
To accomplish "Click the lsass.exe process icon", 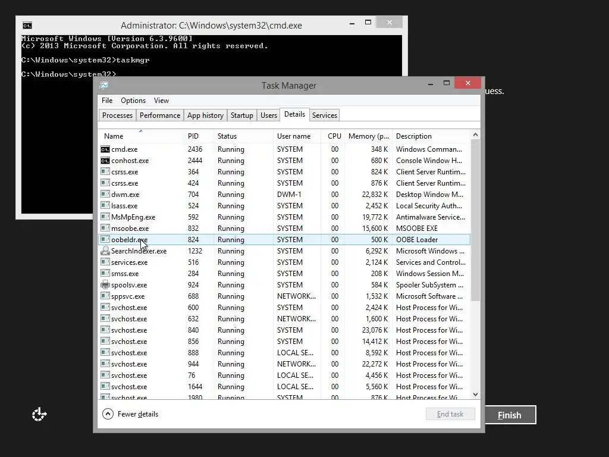I will coord(105,205).
